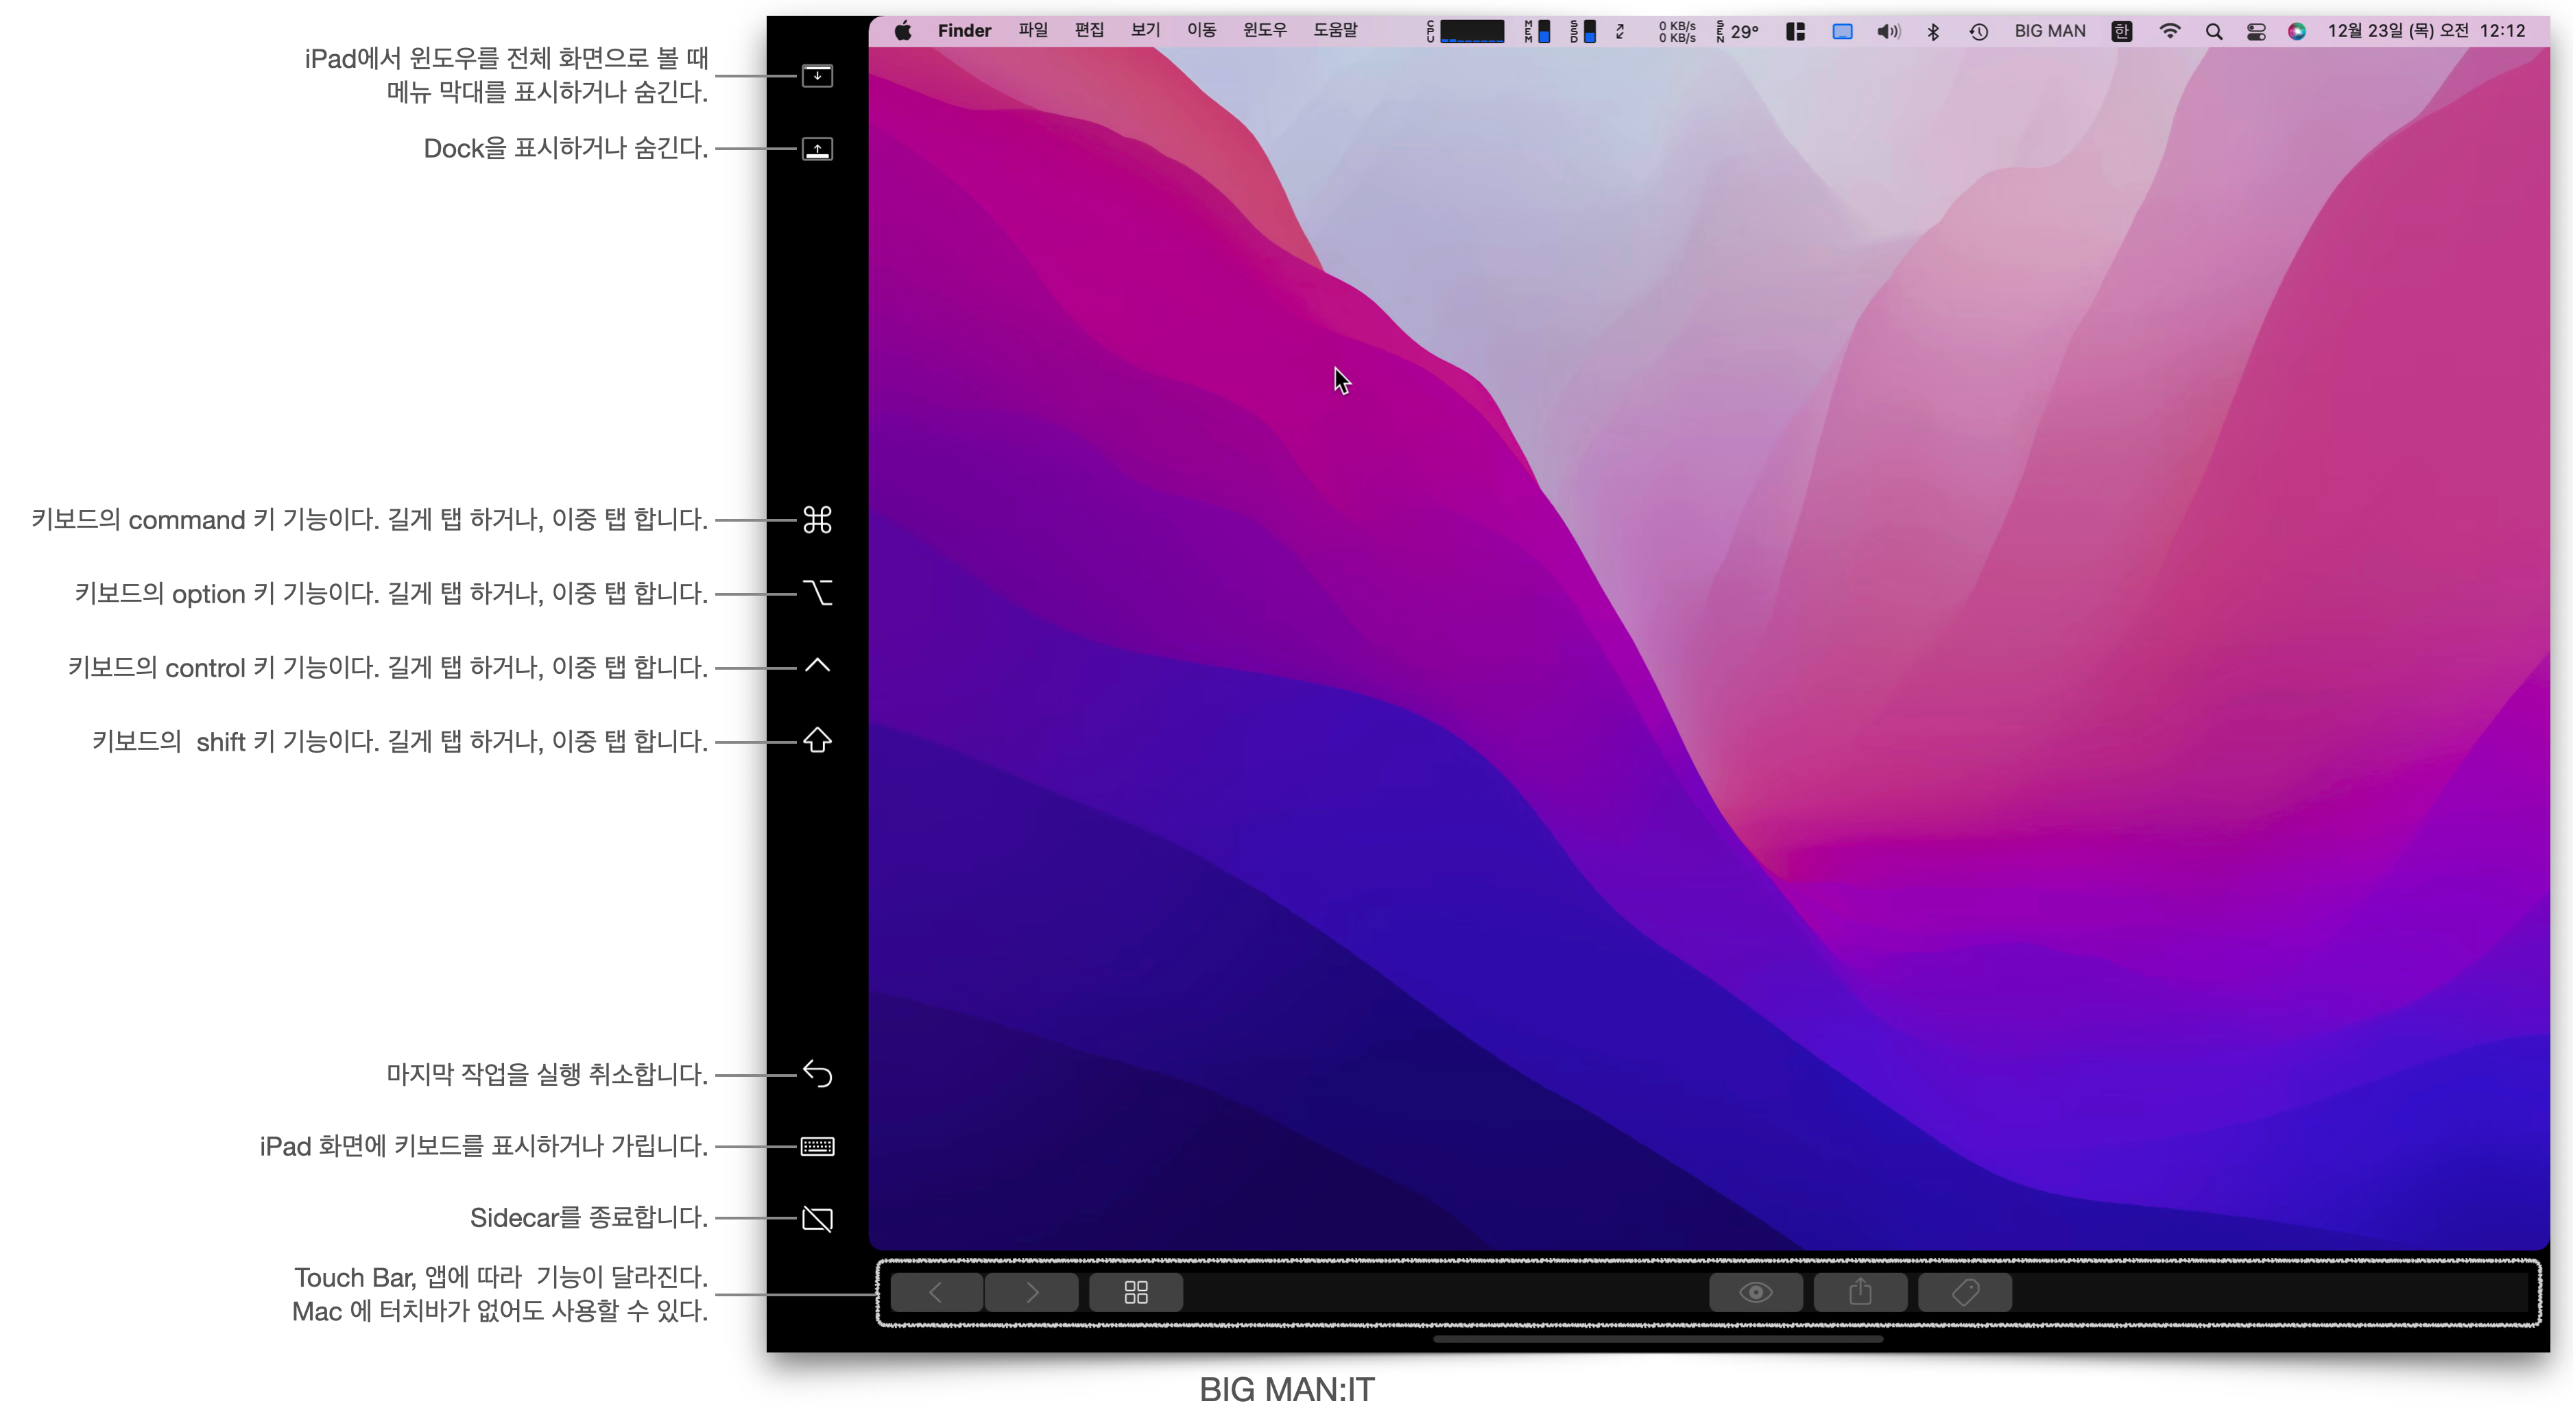Viewport: 2573px width, 1408px height.
Task: Tap Touch Bar share button
Action: click(x=1860, y=1292)
